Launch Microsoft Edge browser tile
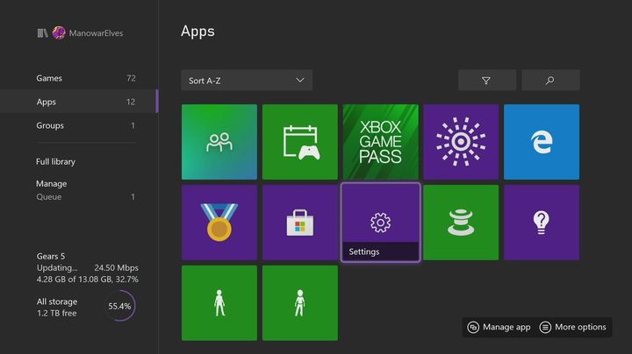The image size is (632, 354). [x=542, y=142]
